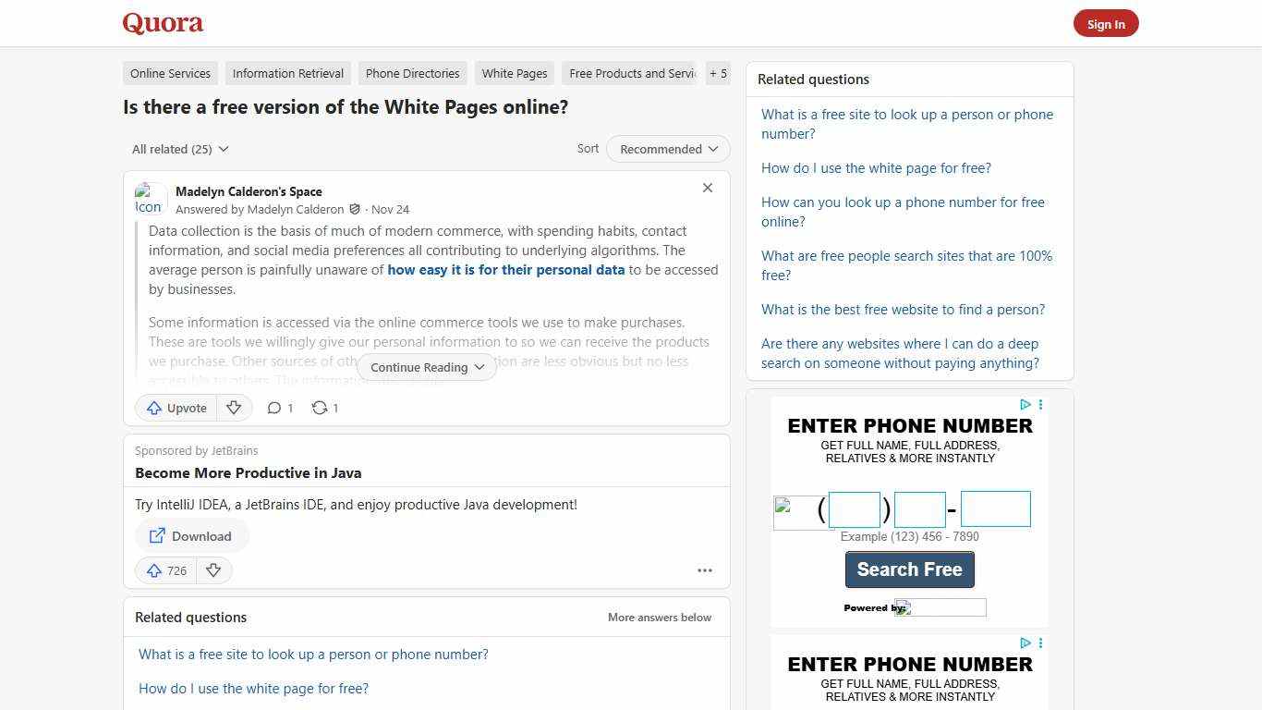Repost Madelyn Calderon's answer

click(324, 408)
